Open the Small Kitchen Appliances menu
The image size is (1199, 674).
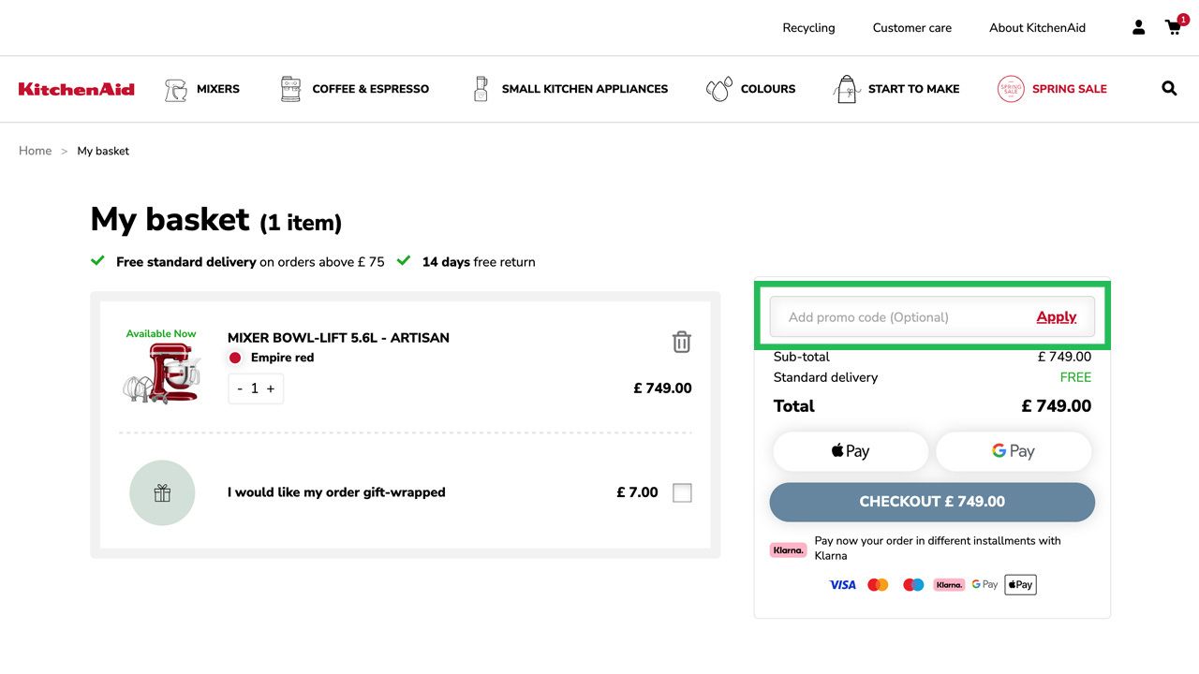pos(585,89)
